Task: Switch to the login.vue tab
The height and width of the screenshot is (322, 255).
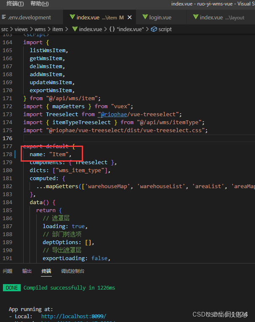Action: [160, 17]
